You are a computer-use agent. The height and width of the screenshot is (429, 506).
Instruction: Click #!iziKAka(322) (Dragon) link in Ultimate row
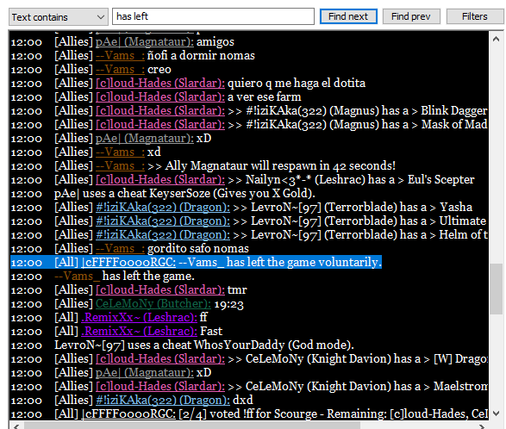point(163,221)
